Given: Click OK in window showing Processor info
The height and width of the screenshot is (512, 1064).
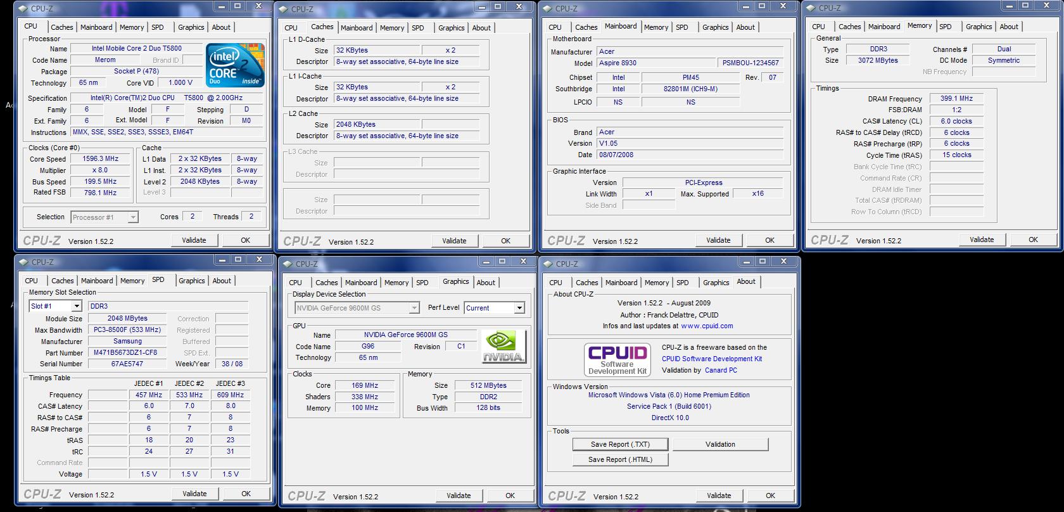Looking at the screenshot, I should (245, 240).
